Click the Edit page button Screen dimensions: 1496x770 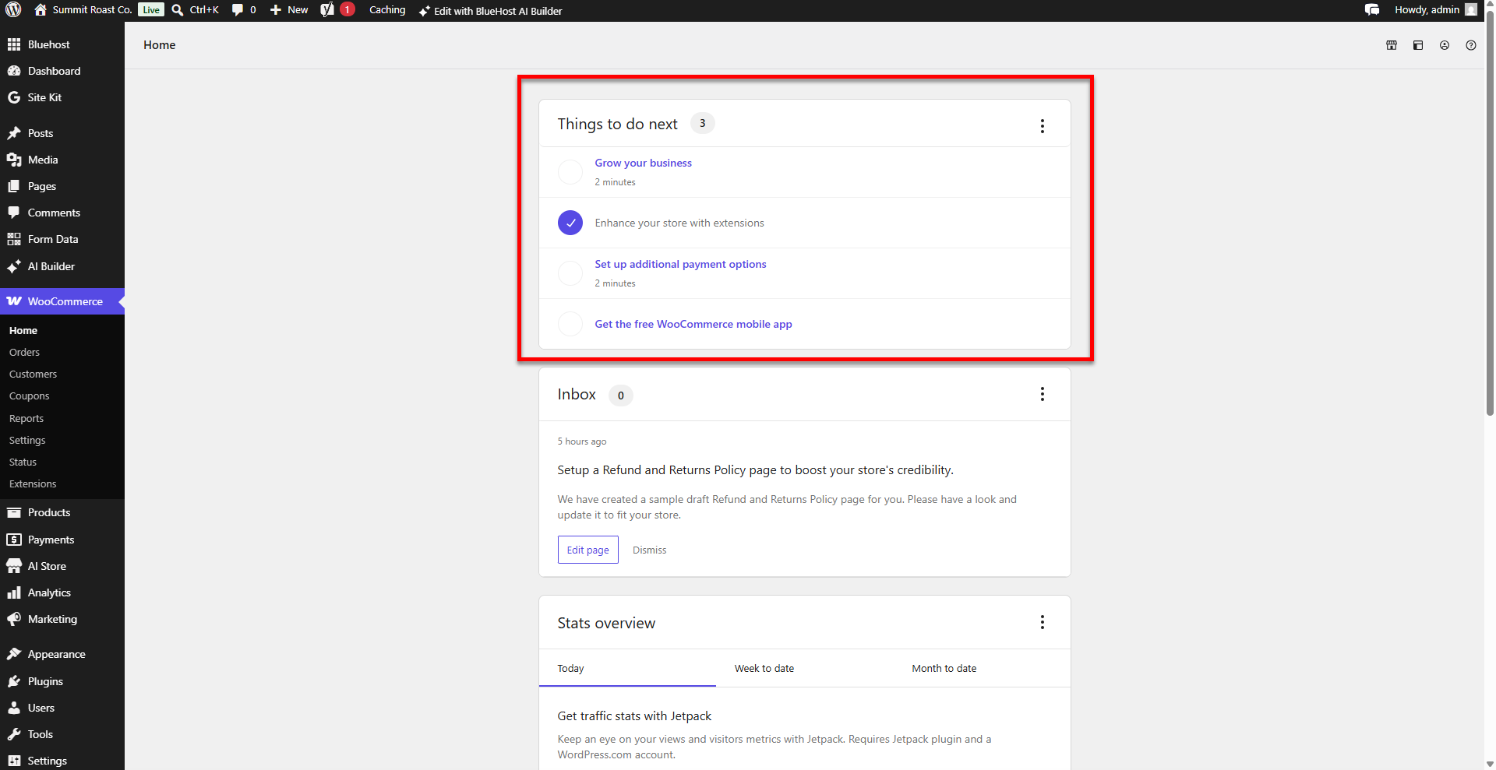(587, 550)
